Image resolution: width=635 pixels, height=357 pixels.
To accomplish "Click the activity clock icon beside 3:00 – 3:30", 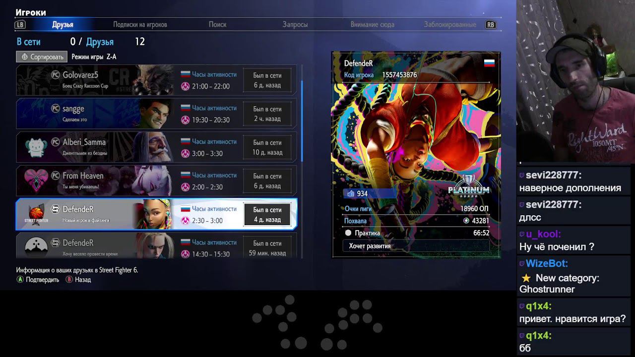I will (185, 153).
